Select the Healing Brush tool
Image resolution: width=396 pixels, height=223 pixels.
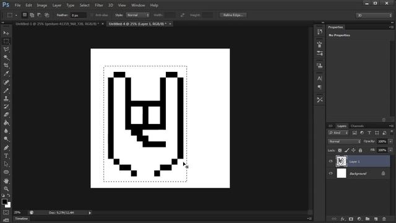[x=6, y=82]
